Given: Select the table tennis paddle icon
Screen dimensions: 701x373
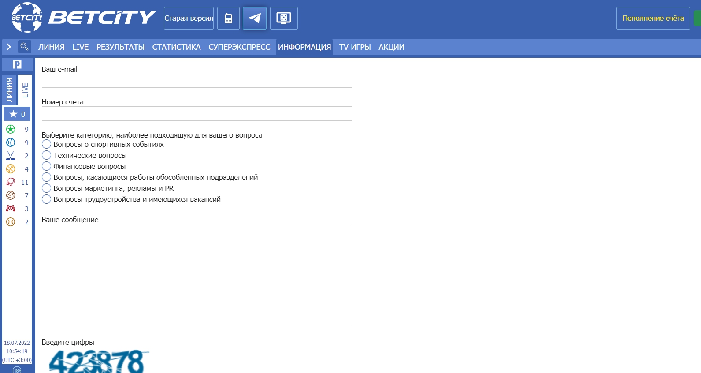Looking at the screenshot, I should point(11,182).
